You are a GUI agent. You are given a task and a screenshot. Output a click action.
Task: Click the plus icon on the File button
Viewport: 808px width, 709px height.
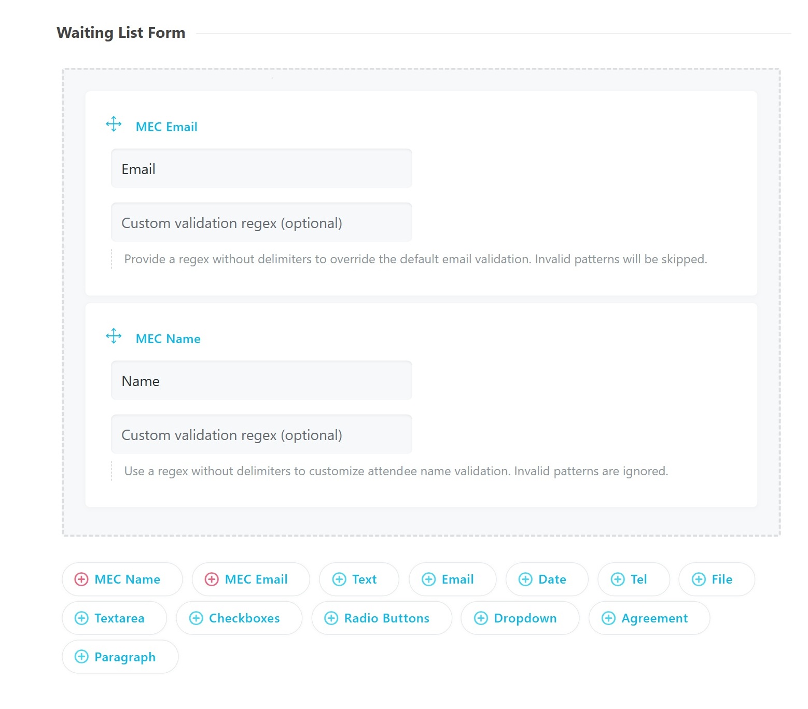pos(699,579)
